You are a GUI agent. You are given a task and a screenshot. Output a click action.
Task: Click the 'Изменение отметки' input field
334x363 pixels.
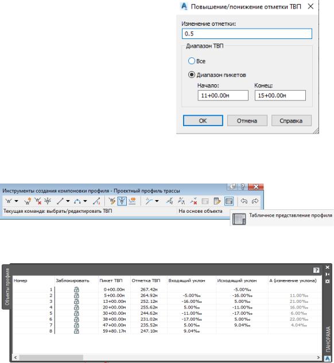247,34
